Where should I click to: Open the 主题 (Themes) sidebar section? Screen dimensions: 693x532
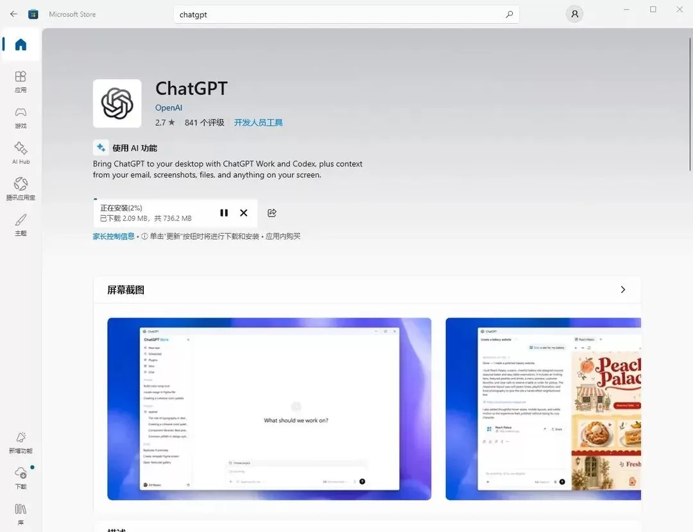[21, 224]
